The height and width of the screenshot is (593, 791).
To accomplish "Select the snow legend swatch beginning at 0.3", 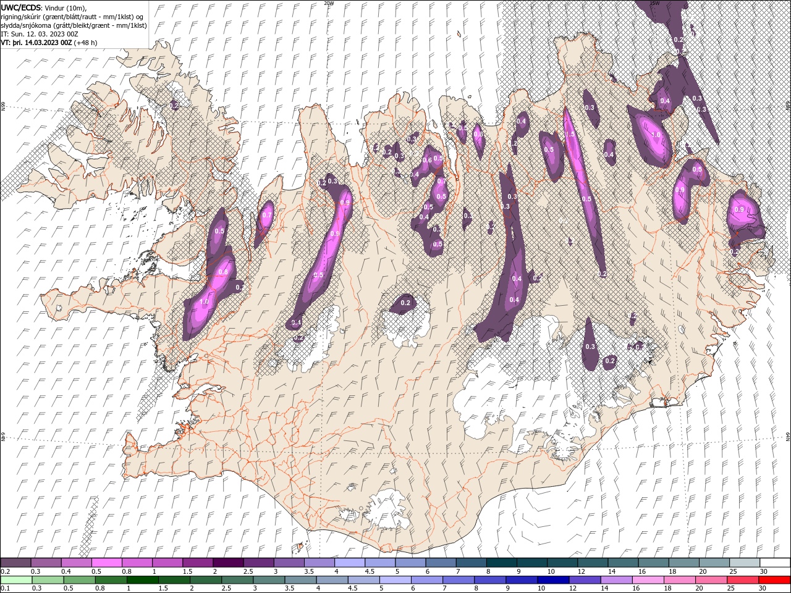I will pyautogui.click(x=46, y=563).
